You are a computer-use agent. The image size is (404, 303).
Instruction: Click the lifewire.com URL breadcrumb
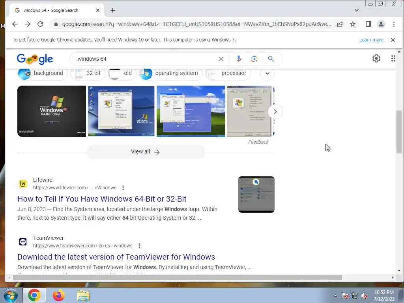75,188
